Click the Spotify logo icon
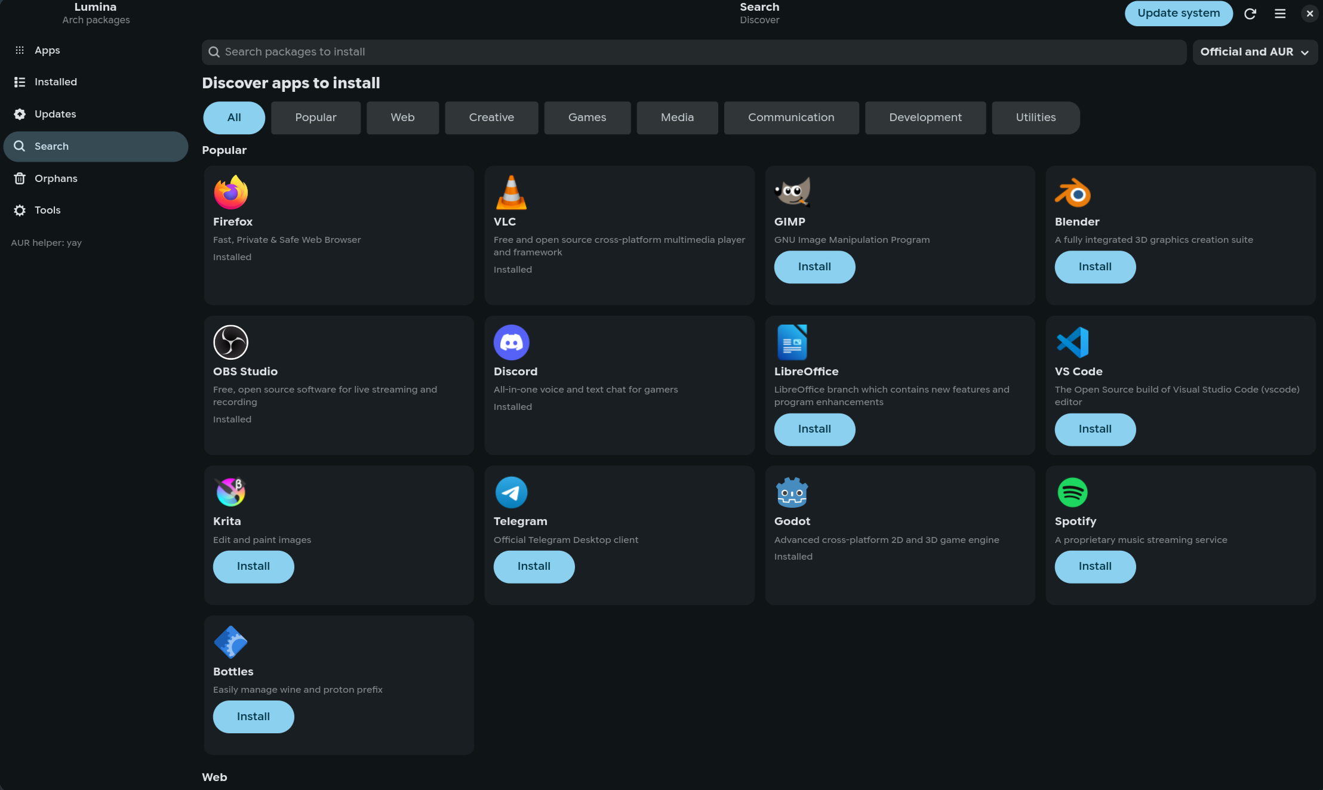 pos(1072,492)
